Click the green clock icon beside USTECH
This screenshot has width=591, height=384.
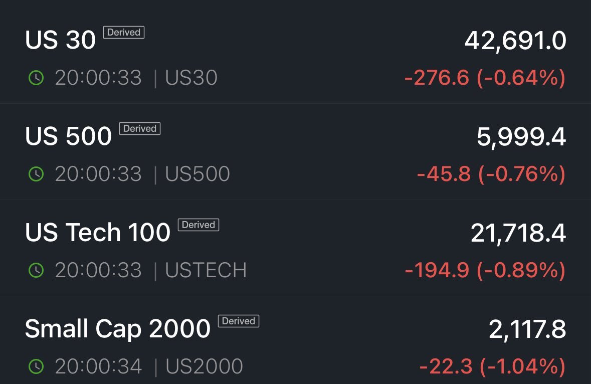(36, 270)
